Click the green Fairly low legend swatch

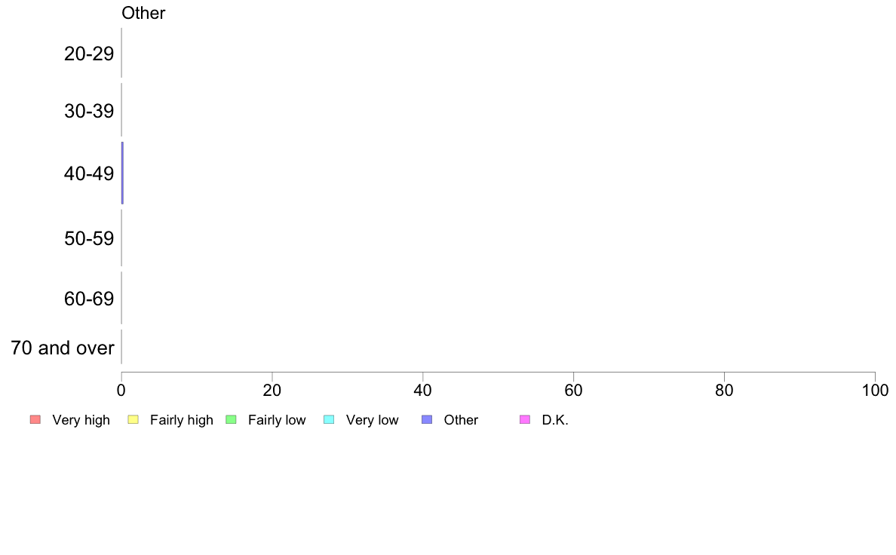point(231,419)
